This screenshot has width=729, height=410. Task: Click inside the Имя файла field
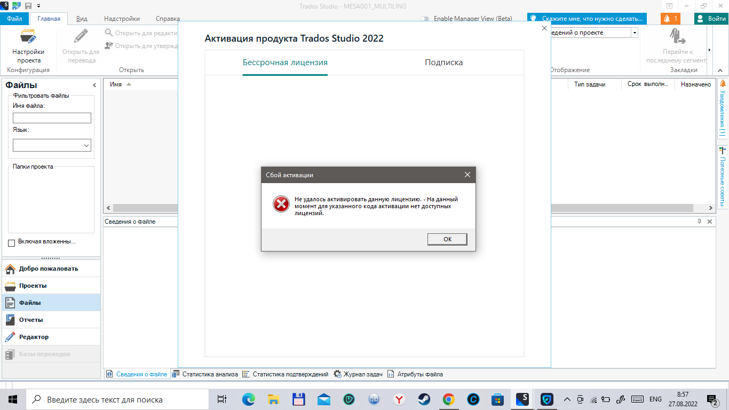tap(51, 117)
